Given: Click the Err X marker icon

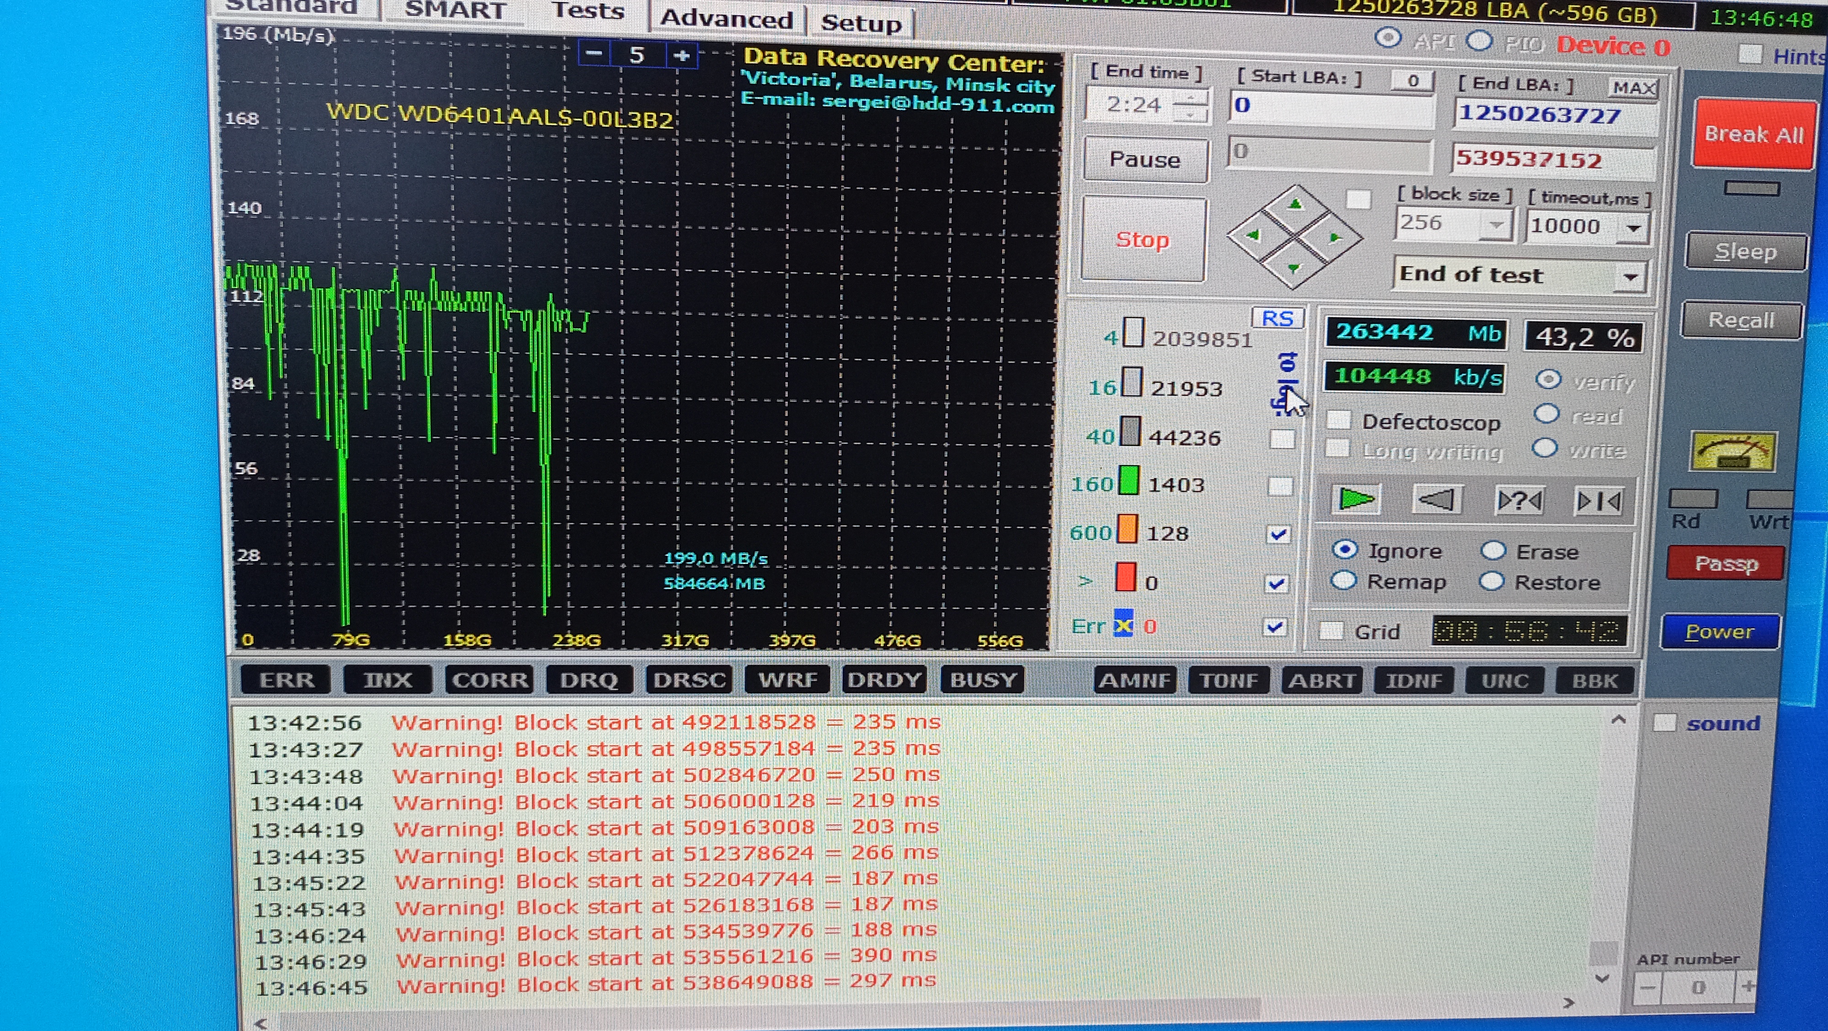Looking at the screenshot, I should (1123, 624).
